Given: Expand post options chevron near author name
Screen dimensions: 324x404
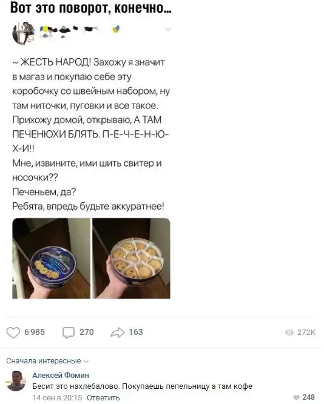Looking at the screenshot, I should click(x=168, y=29).
